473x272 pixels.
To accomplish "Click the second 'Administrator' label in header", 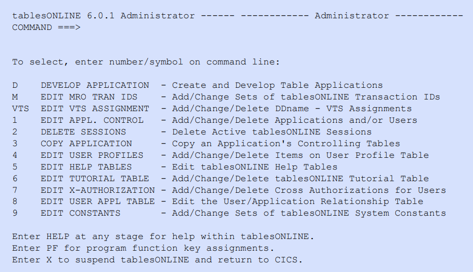I will 352,16.
